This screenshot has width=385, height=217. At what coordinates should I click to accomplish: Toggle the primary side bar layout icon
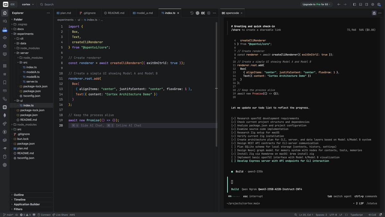[x=355, y=5]
